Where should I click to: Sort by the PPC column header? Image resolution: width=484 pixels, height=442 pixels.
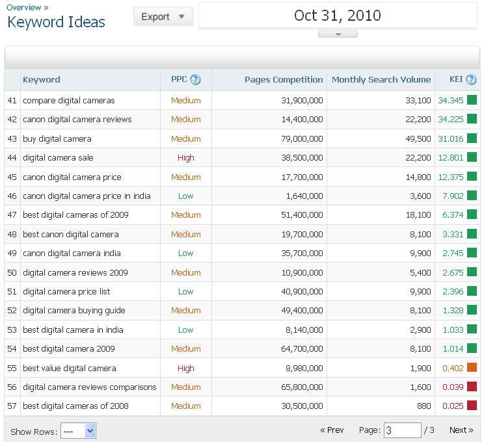pyautogui.click(x=179, y=79)
